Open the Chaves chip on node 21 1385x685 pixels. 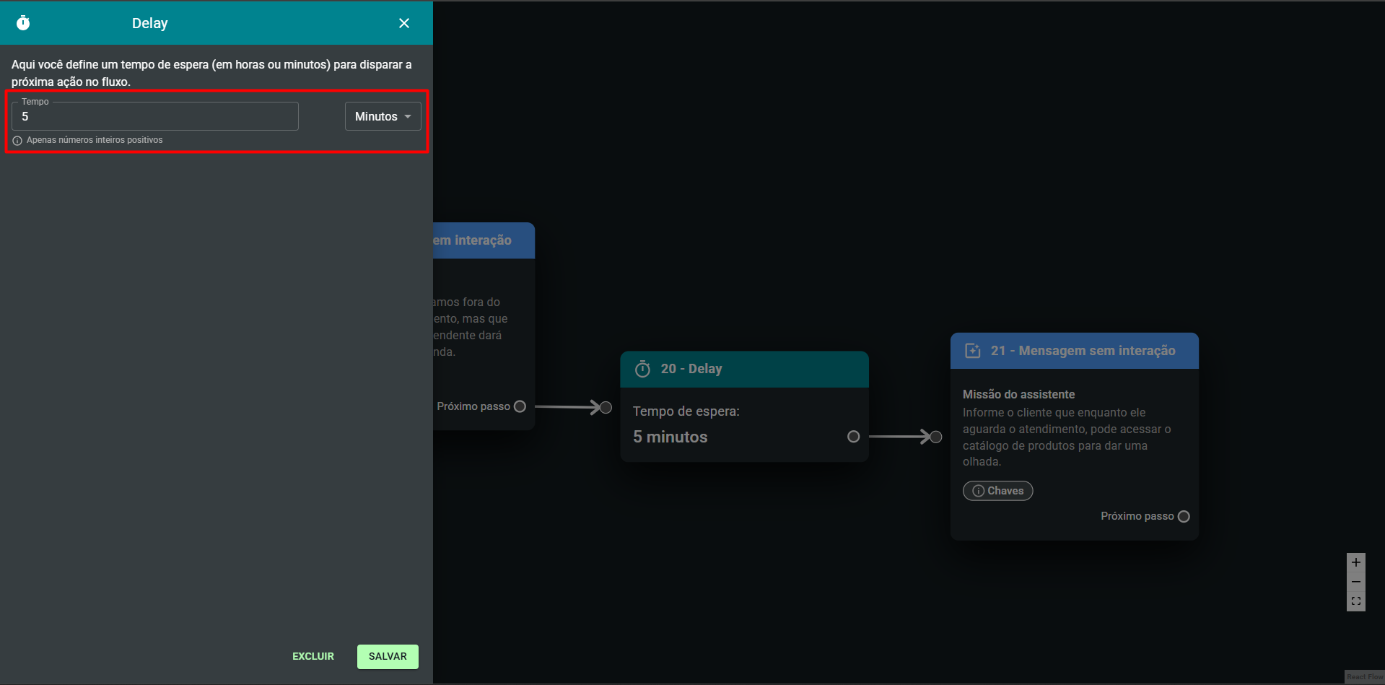[x=997, y=491]
